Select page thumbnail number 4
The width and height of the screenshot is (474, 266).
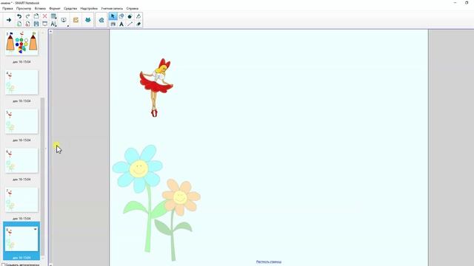pos(21,82)
